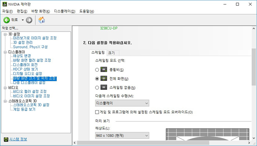Open the 디스플레이(D) menu
The height and width of the screenshot is (146, 257).
click(65, 11)
